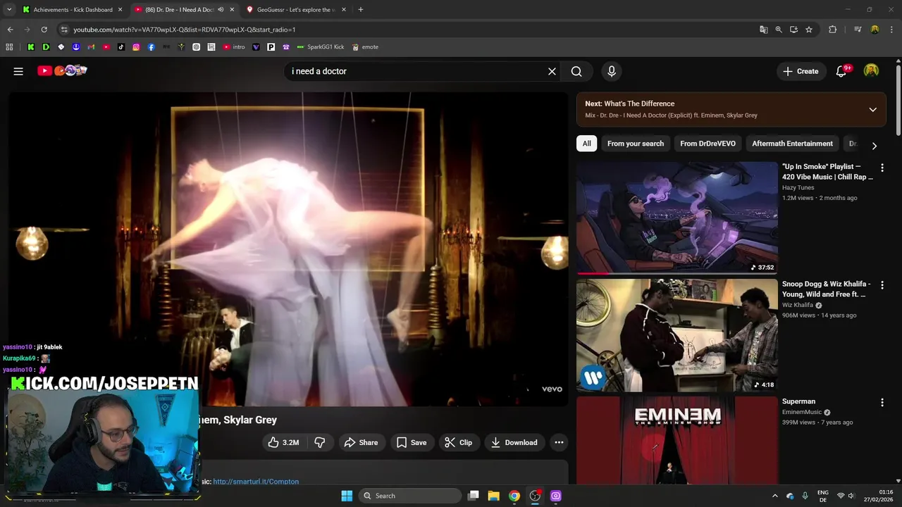This screenshot has height=507, width=902.
Task: Expand the Next up playlist panel
Action: 872,110
